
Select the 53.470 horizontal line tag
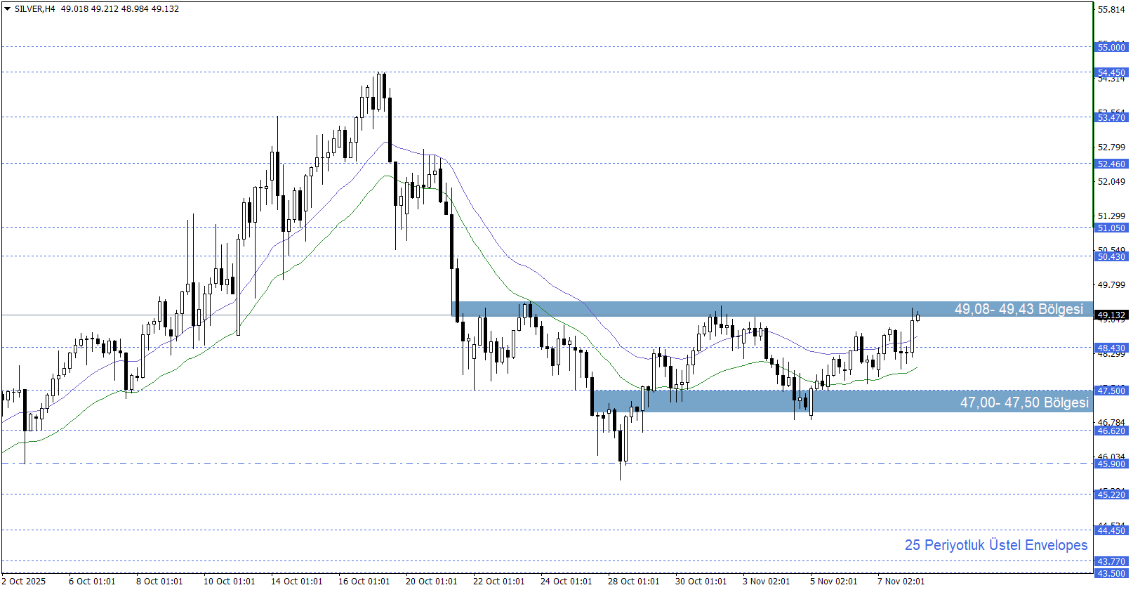1111,117
